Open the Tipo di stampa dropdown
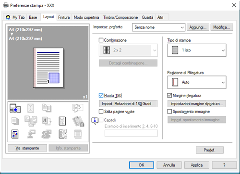The height and width of the screenshot is (174, 240). point(197,50)
